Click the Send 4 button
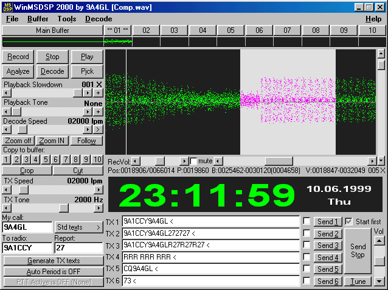388x290 pixels. 328,258
